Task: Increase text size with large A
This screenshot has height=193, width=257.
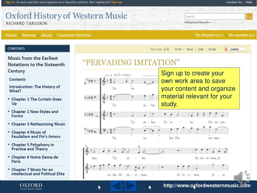Action: [x=167, y=49]
